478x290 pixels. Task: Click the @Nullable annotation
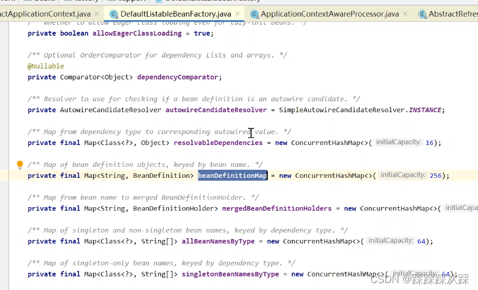45,66
